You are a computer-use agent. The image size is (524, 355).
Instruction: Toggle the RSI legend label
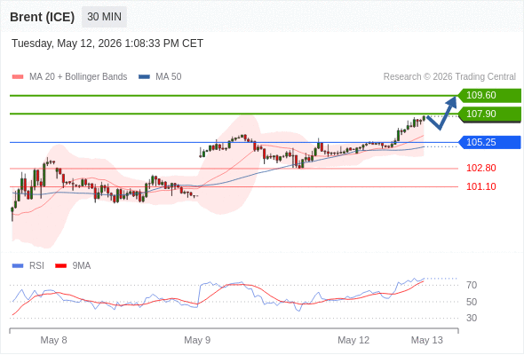[36, 266]
